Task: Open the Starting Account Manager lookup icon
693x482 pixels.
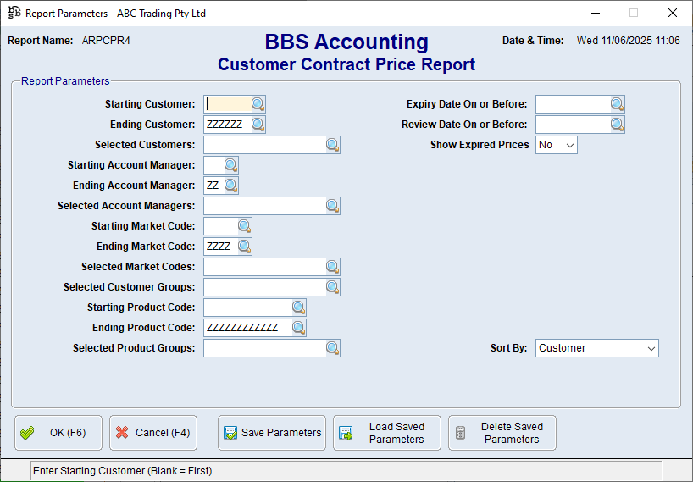Action: pos(230,165)
